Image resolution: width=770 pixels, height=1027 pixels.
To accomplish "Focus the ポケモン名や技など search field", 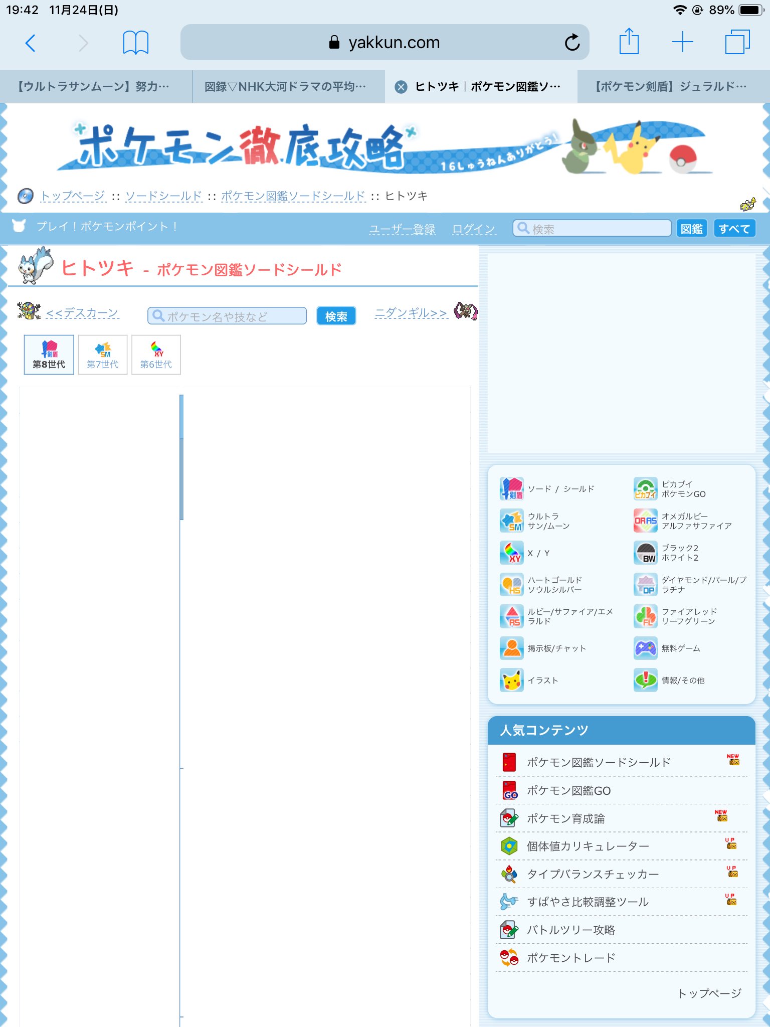I will [x=227, y=316].
